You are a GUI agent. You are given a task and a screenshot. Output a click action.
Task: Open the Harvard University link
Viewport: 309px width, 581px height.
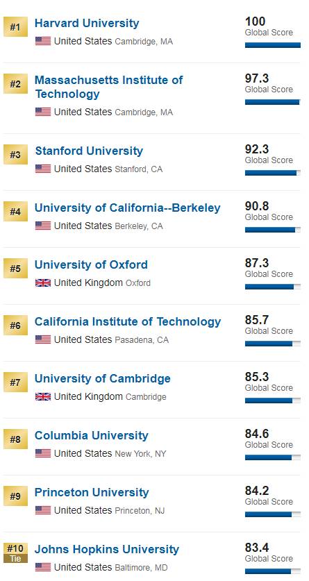point(87,23)
